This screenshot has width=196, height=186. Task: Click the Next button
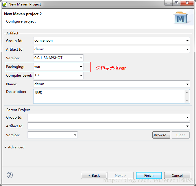(x=121, y=176)
